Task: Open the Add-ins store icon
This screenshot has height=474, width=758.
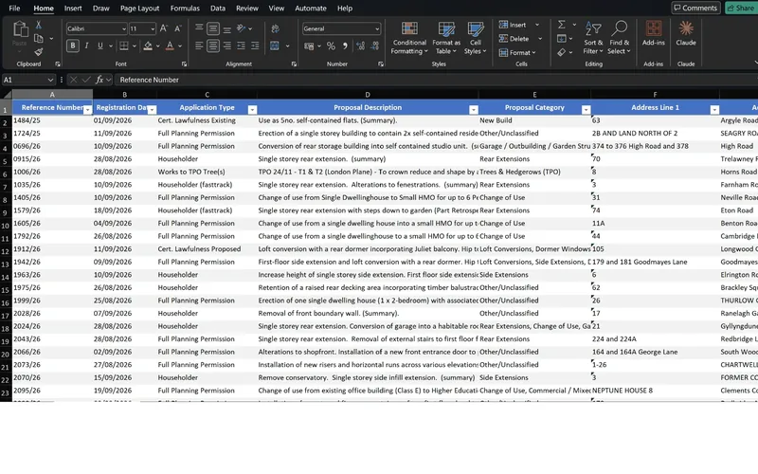Action: (x=654, y=33)
